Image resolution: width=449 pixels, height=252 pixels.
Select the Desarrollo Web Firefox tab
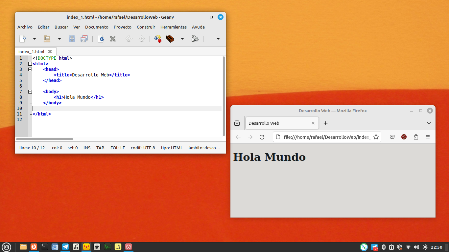click(281, 123)
